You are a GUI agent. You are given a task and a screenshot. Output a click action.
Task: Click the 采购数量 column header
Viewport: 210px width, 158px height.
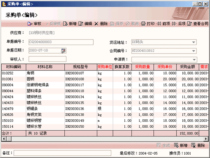coord(143,67)
